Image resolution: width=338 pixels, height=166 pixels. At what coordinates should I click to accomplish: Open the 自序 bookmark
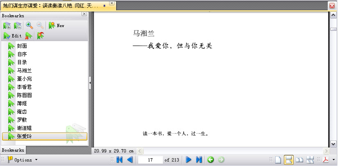(22, 54)
